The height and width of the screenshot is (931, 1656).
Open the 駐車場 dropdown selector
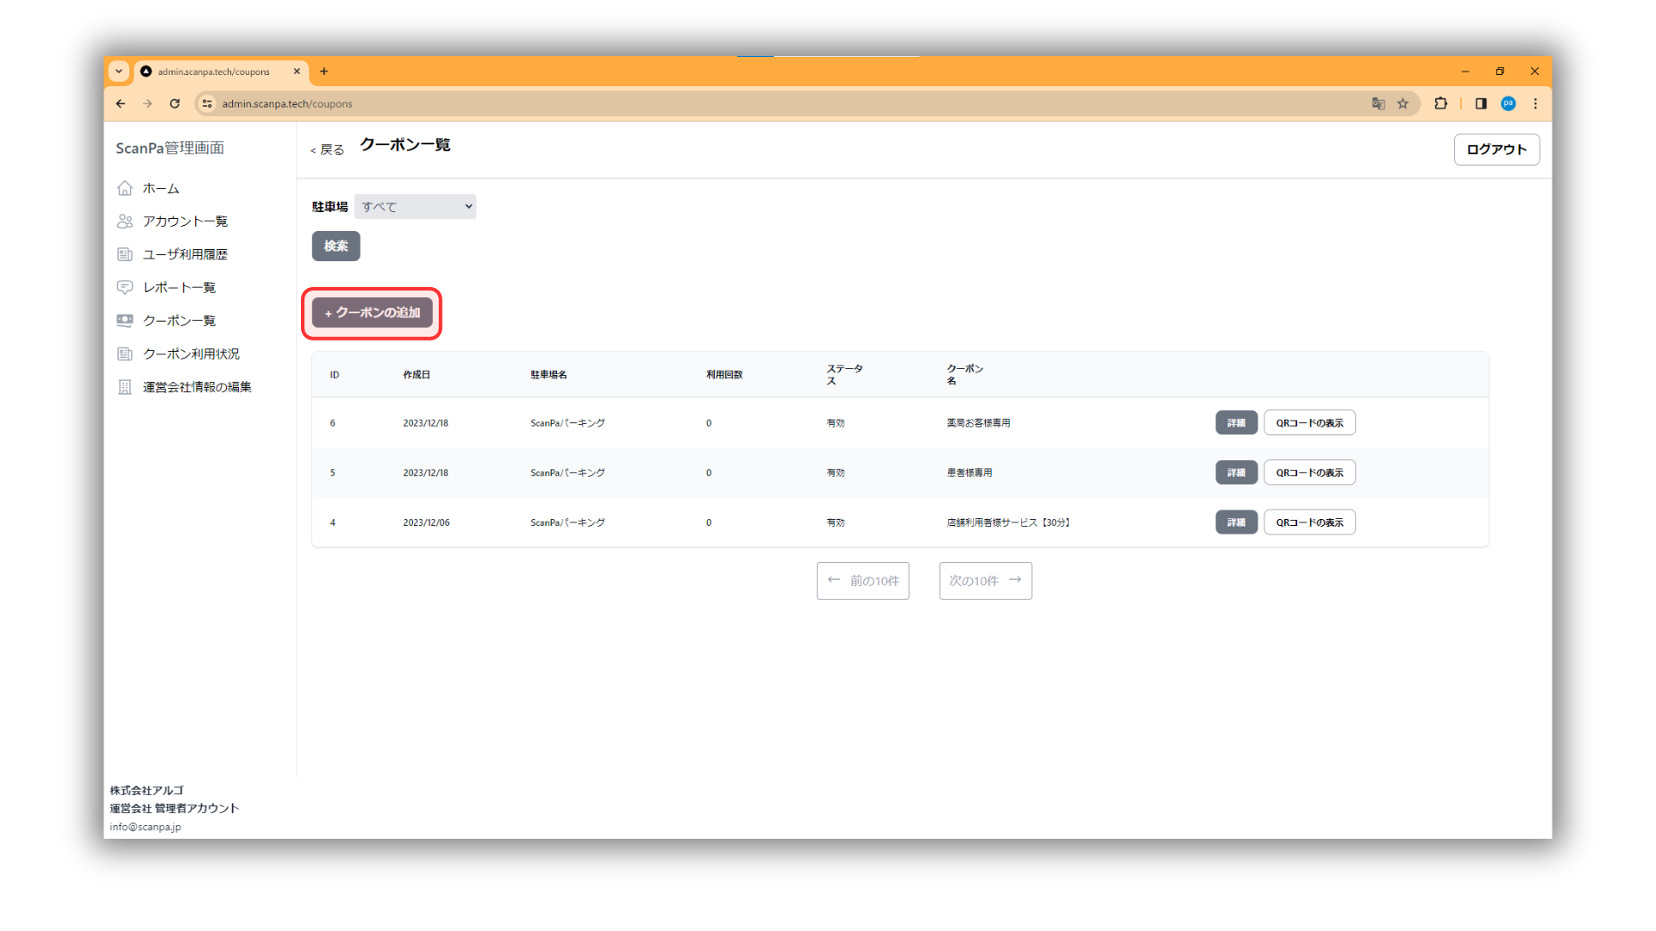415,207
